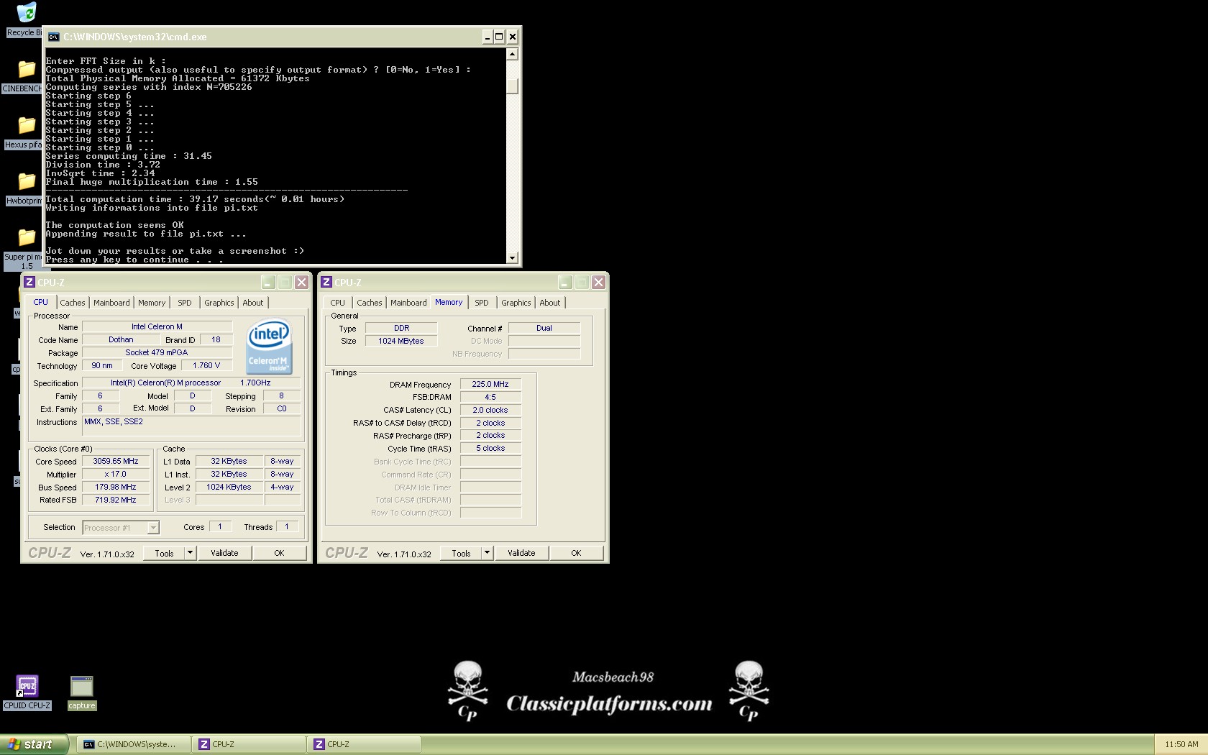This screenshot has width=1208, height=755.
Task: Click the Channel # value Dual
Action: click(544, 328)
